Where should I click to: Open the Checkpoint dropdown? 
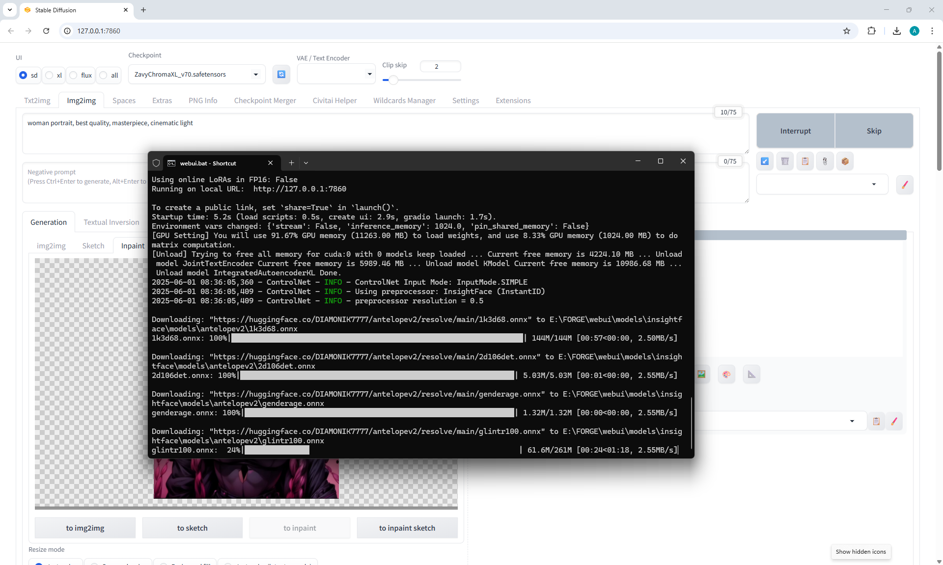coord(196,74)
